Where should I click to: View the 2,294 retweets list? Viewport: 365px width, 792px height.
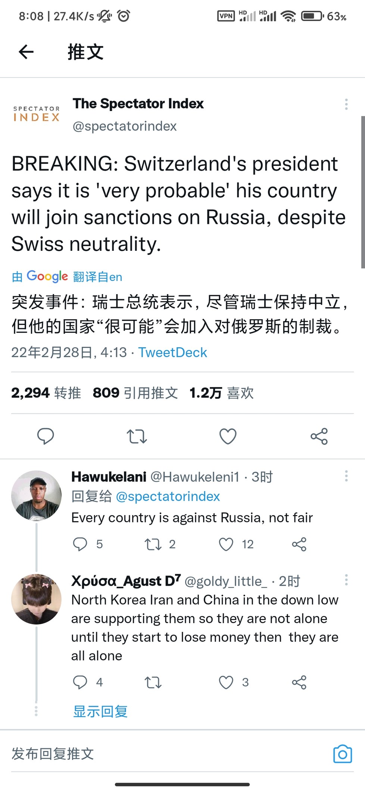(x=46, y=393)
